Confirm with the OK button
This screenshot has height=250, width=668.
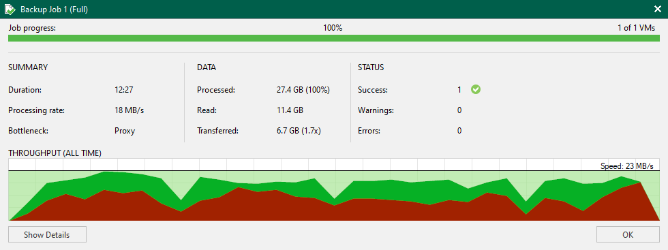coord(628,234)
